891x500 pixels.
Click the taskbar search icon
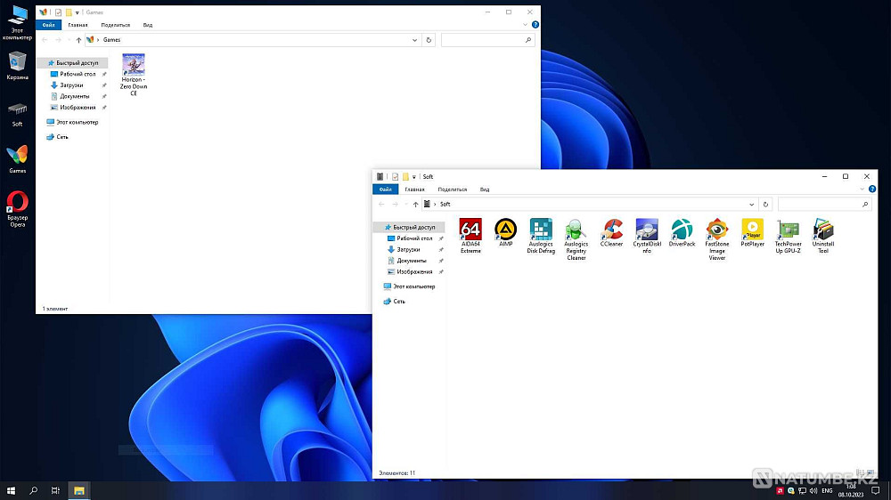click(34, 490)
